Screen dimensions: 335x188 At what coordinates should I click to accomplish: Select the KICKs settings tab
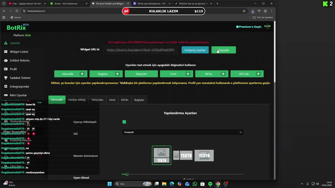125,100
